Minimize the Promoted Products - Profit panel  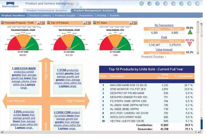tap(39, 23)
